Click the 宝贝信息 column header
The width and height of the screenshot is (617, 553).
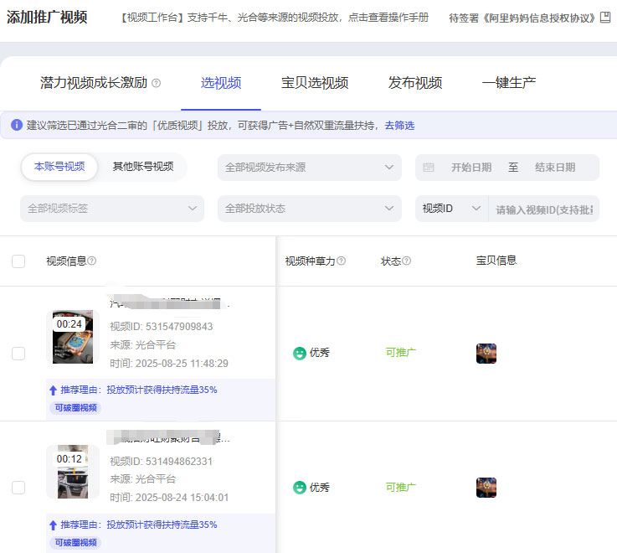click(496, 261)
